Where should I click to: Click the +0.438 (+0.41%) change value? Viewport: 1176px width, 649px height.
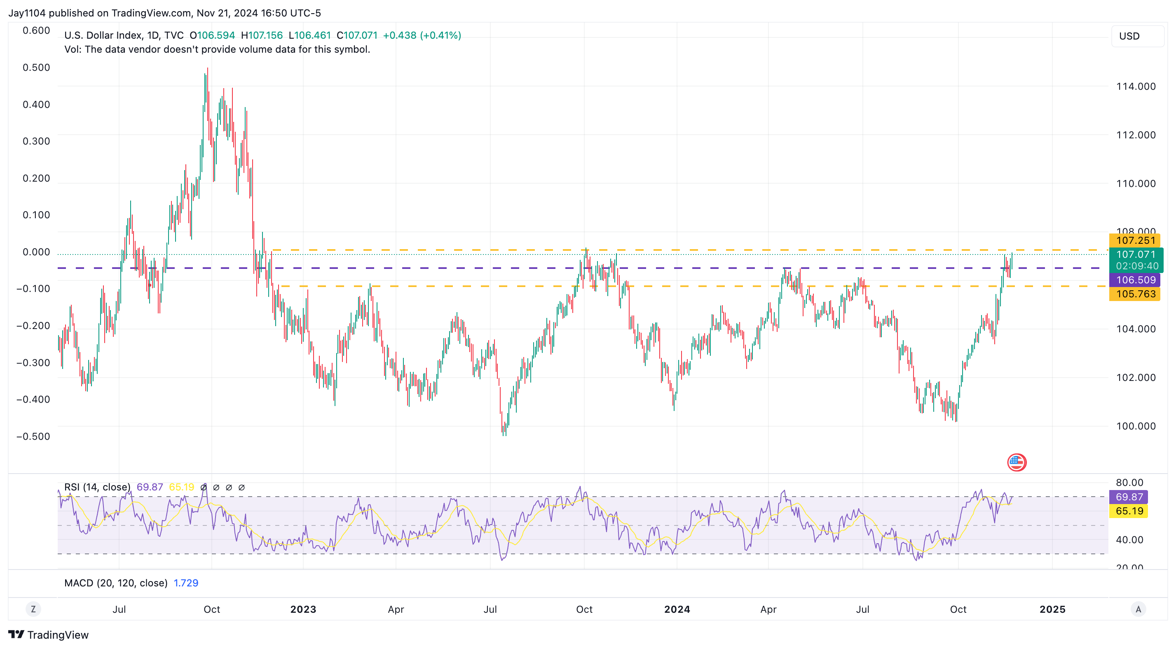(422, 35)
